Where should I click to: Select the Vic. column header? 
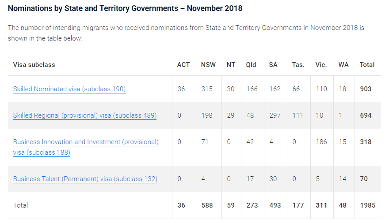point(321,65)
